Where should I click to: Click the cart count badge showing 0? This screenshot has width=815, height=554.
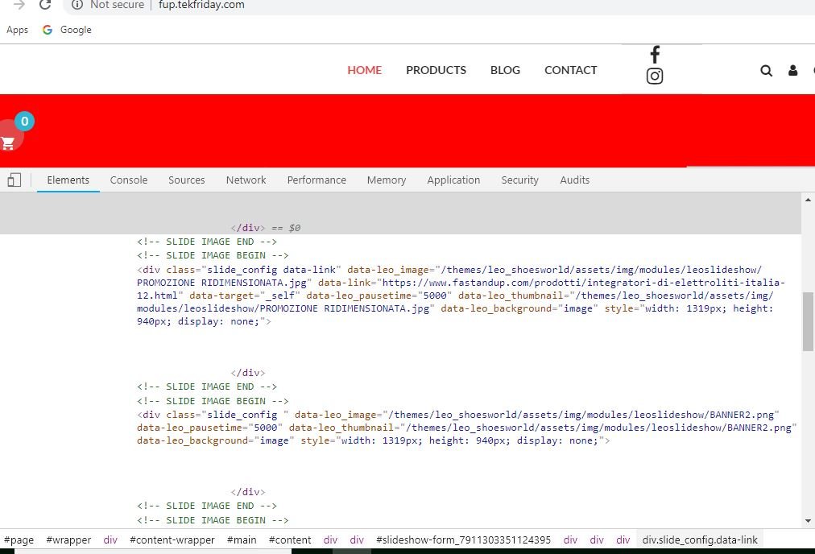tap(24, 121)
